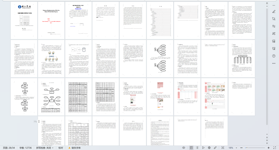Click the paragraph drag handle dots icon
279x150 pixels.
click(x=39, y=122)
